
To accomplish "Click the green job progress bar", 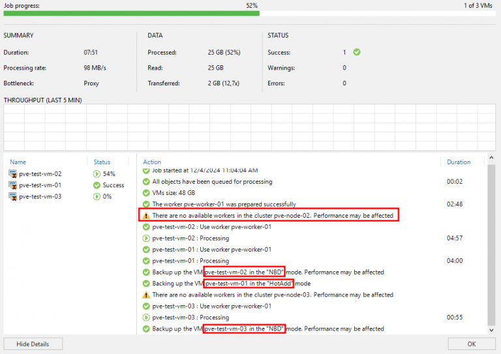I will tap(131, 14).
